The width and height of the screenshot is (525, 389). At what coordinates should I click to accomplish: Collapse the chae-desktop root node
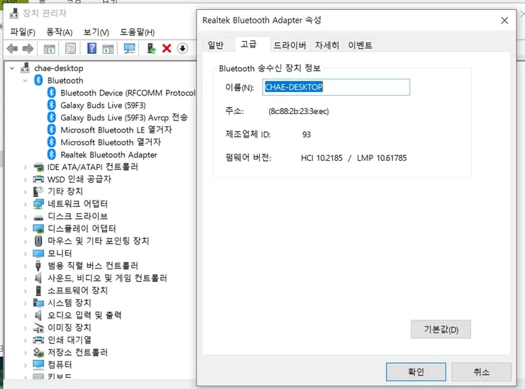point(12,68)
